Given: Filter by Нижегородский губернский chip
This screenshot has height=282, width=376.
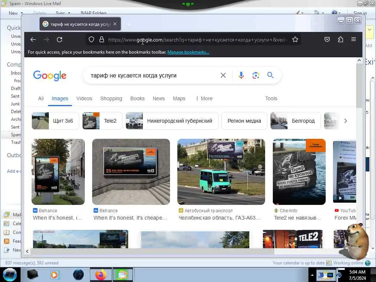Looking at the screenshot, I should point(172,121).
